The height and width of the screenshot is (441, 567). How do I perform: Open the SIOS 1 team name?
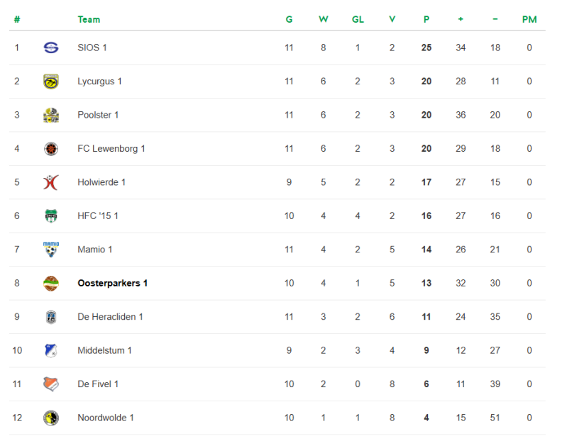click(x=92, y=48)
